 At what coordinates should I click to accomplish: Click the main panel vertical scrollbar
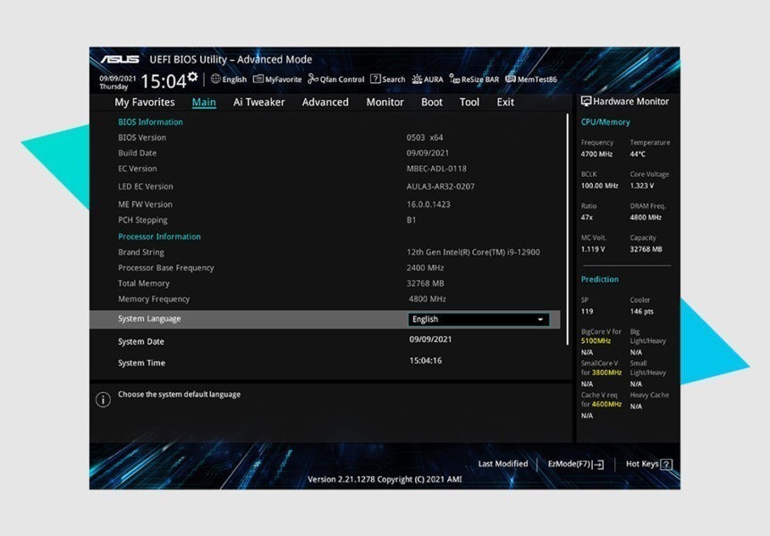(568, 230)
